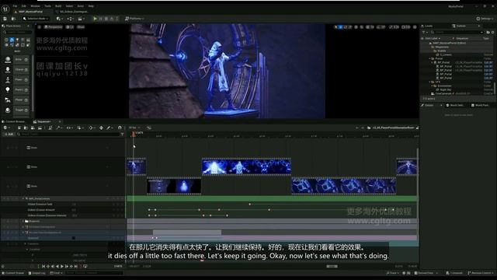Switch to the MAP_MysticalPortal tab
The image size is (497, 280).
click(30, 12)
